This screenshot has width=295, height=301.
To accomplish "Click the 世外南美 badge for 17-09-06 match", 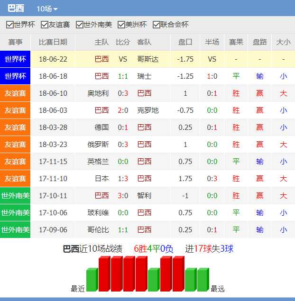I will coord(15,230).
